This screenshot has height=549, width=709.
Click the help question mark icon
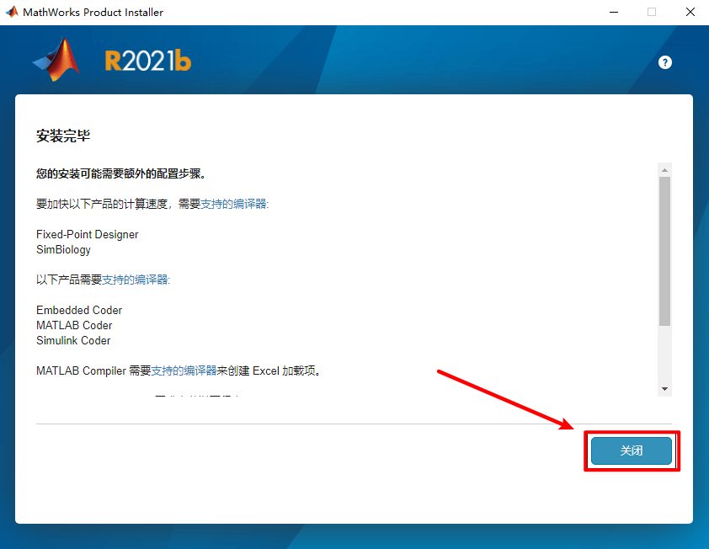664,62
